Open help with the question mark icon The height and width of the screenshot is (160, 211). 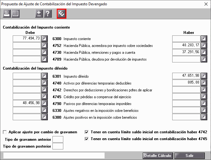[48, 14]
